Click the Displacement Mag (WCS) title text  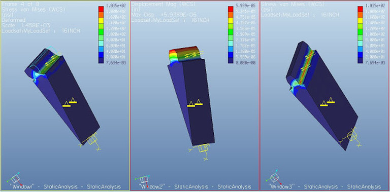tap(164, 4)
